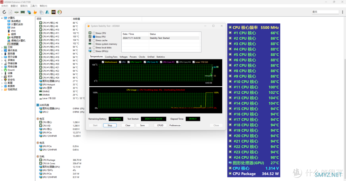Click the Clear button
Screen dimensions: 346x181
click(128, 125)
